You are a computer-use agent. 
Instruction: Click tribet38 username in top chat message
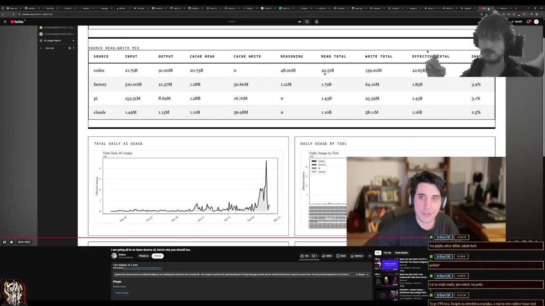(x=443, y=237)
